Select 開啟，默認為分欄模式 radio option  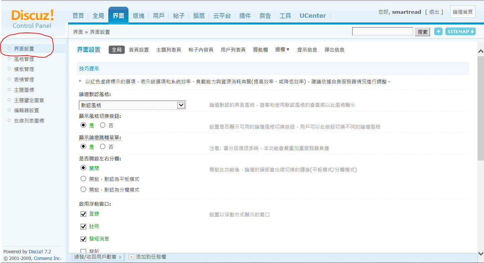pos(84,189)
